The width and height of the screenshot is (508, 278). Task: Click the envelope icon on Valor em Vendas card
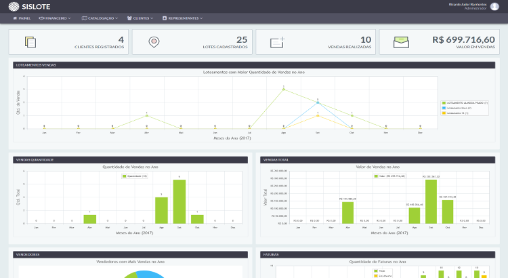point(401,42)
